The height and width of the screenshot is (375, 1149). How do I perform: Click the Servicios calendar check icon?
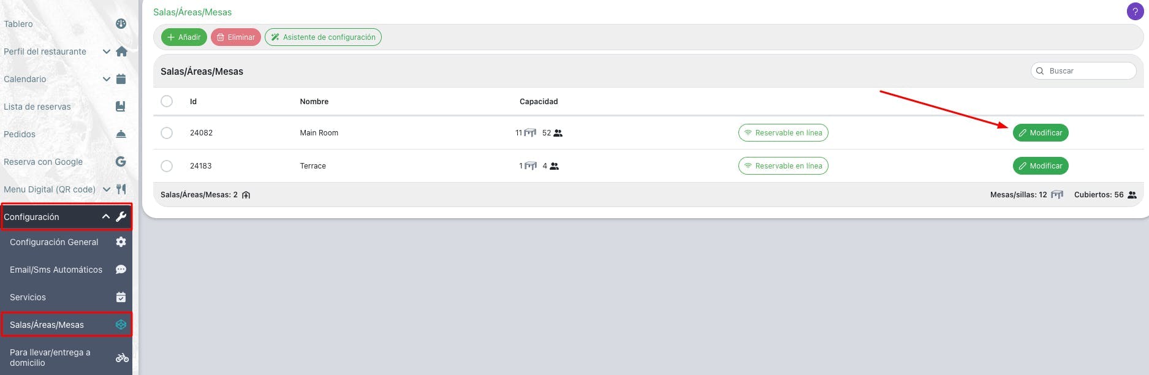(121, 297)
